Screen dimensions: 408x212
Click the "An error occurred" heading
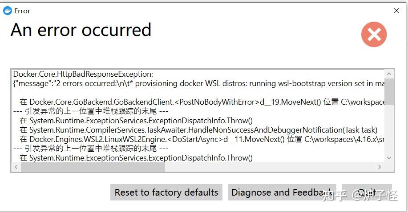[x=81, y=30]
